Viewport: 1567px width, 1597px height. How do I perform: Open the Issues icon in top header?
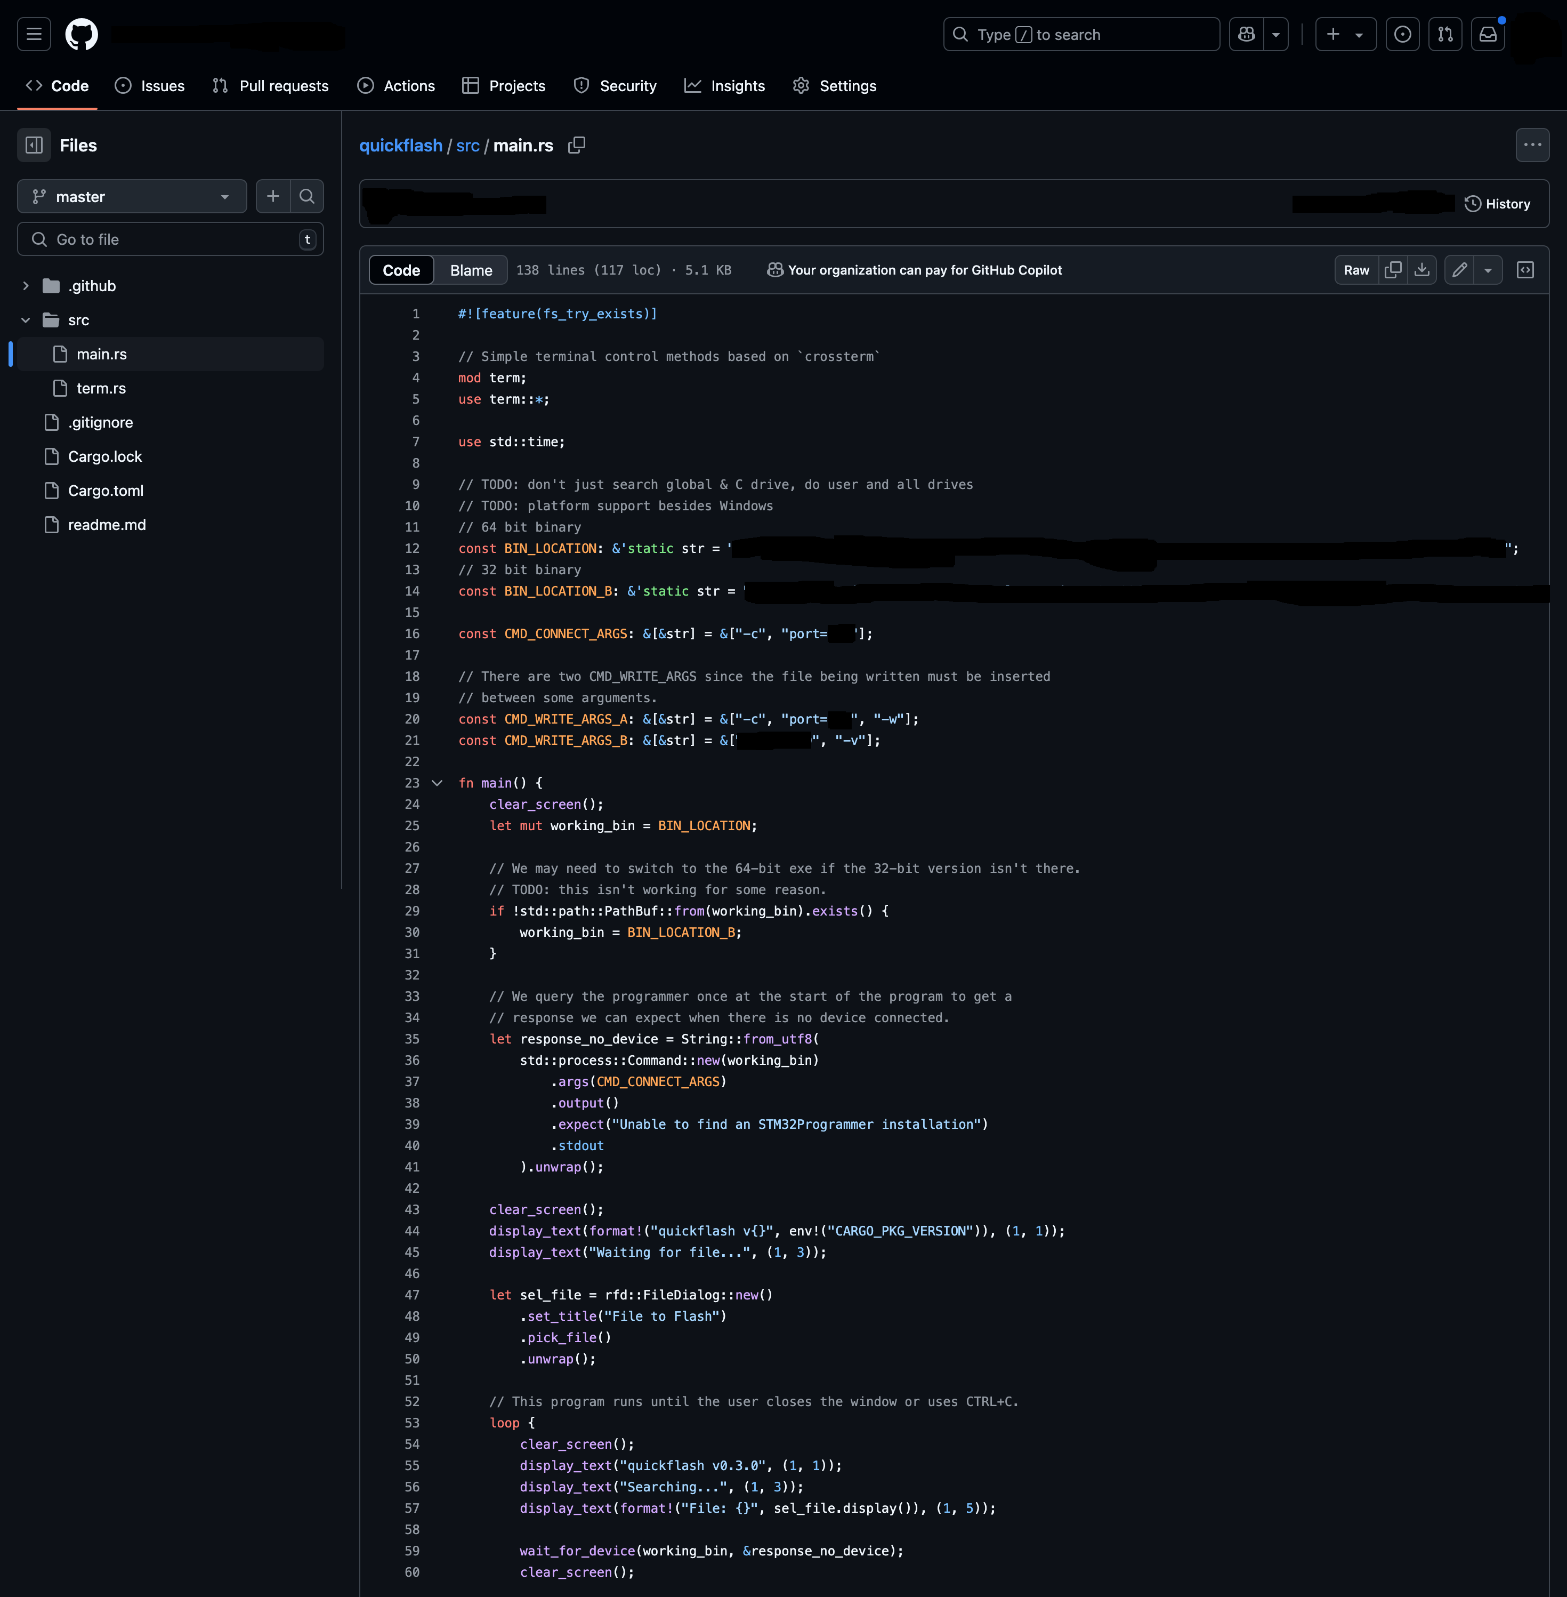point(1402,35)
